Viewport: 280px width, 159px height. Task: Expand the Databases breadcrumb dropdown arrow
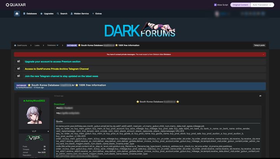[58, 45]
